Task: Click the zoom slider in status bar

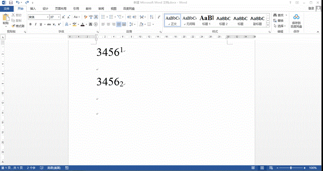Action: pos(290,168)
